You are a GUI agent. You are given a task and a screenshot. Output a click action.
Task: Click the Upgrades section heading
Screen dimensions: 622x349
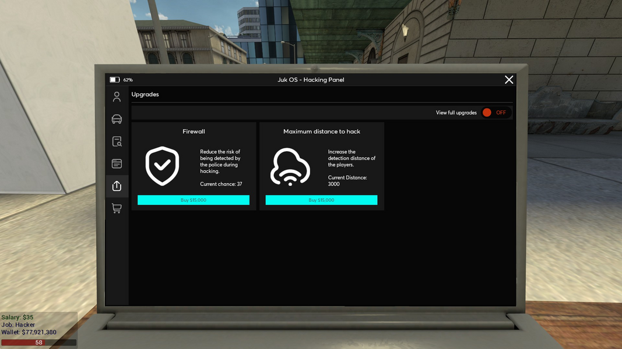[145, 94]
